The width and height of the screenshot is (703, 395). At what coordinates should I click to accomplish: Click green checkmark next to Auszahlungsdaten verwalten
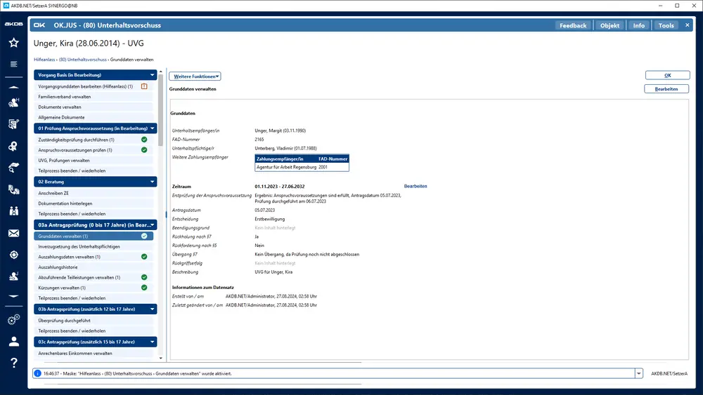point(144,257)
